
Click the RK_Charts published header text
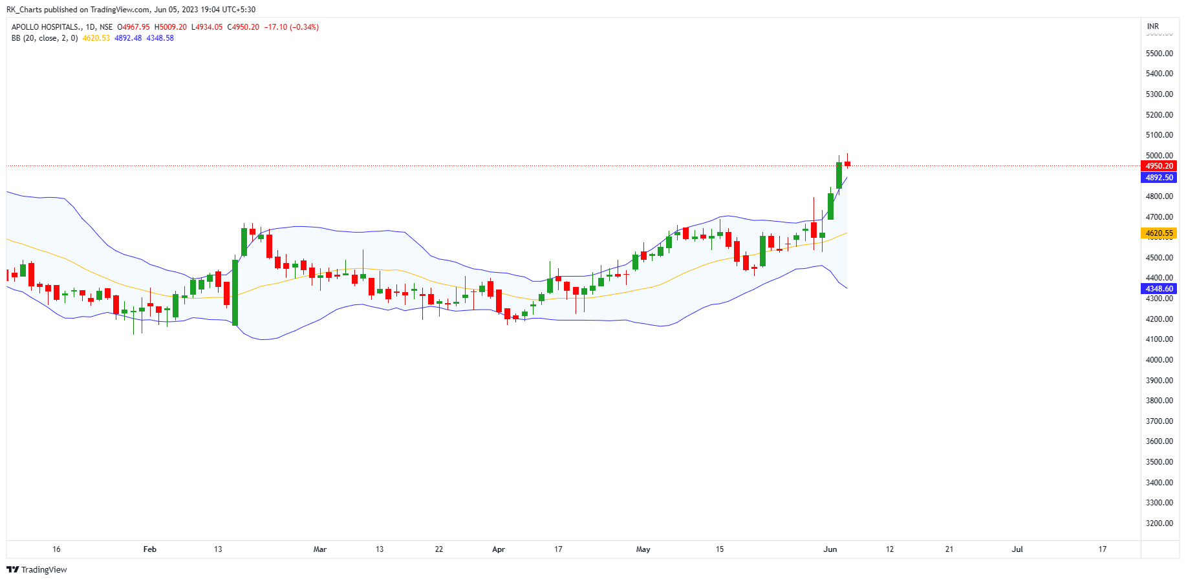[131, 10]
